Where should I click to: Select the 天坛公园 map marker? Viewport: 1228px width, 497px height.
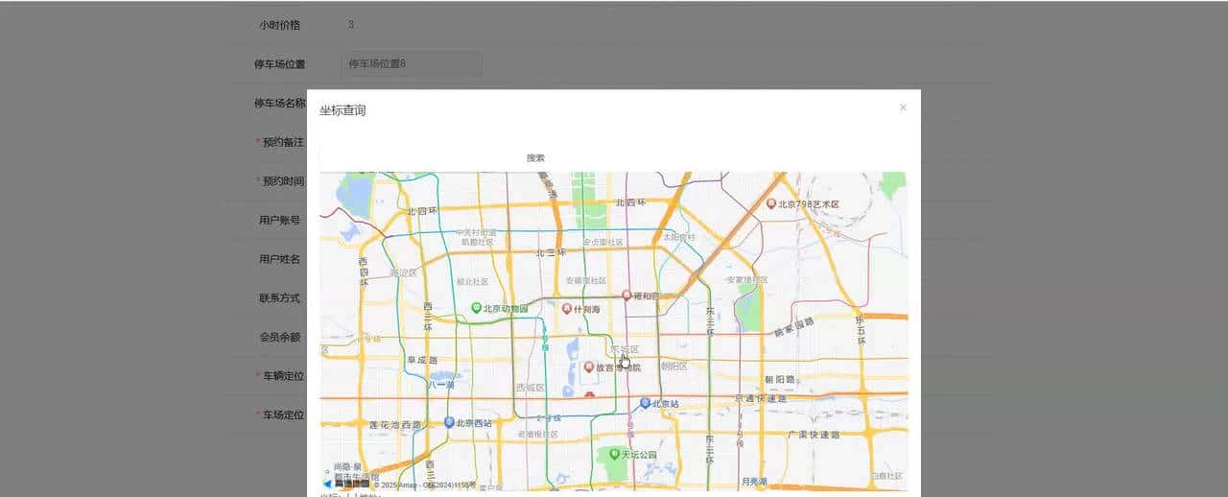pos(614,453)
